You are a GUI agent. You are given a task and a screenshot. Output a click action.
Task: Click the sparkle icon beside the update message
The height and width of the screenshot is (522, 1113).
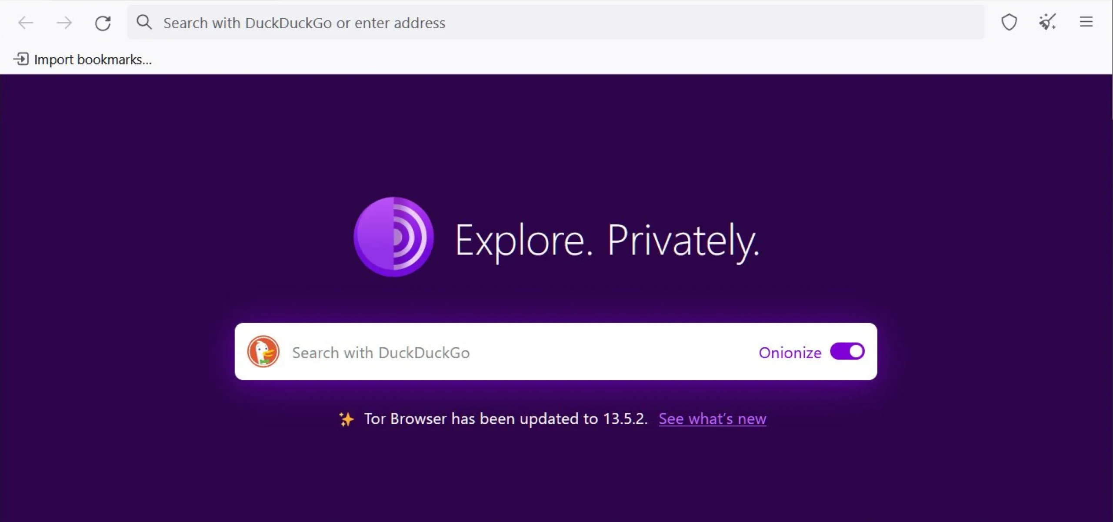pyautogui.click(x=347, y=418)
